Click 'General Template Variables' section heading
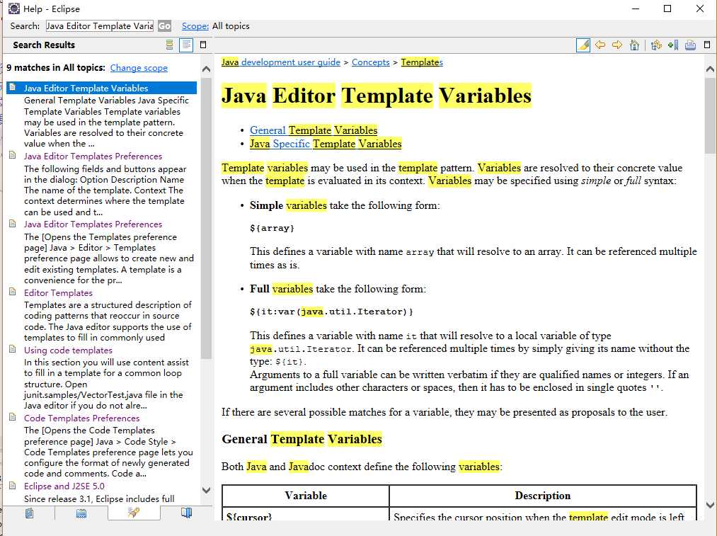 tap(302, 439)
